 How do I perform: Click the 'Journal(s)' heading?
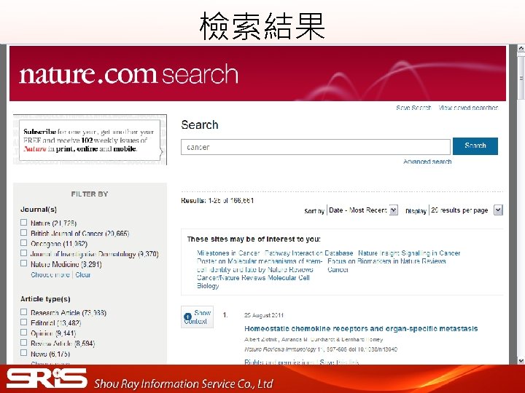pyautogui.click(x=39, y=210)
